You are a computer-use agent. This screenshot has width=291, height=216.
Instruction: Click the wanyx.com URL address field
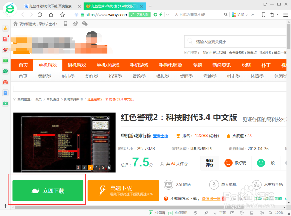click(106, 15)
